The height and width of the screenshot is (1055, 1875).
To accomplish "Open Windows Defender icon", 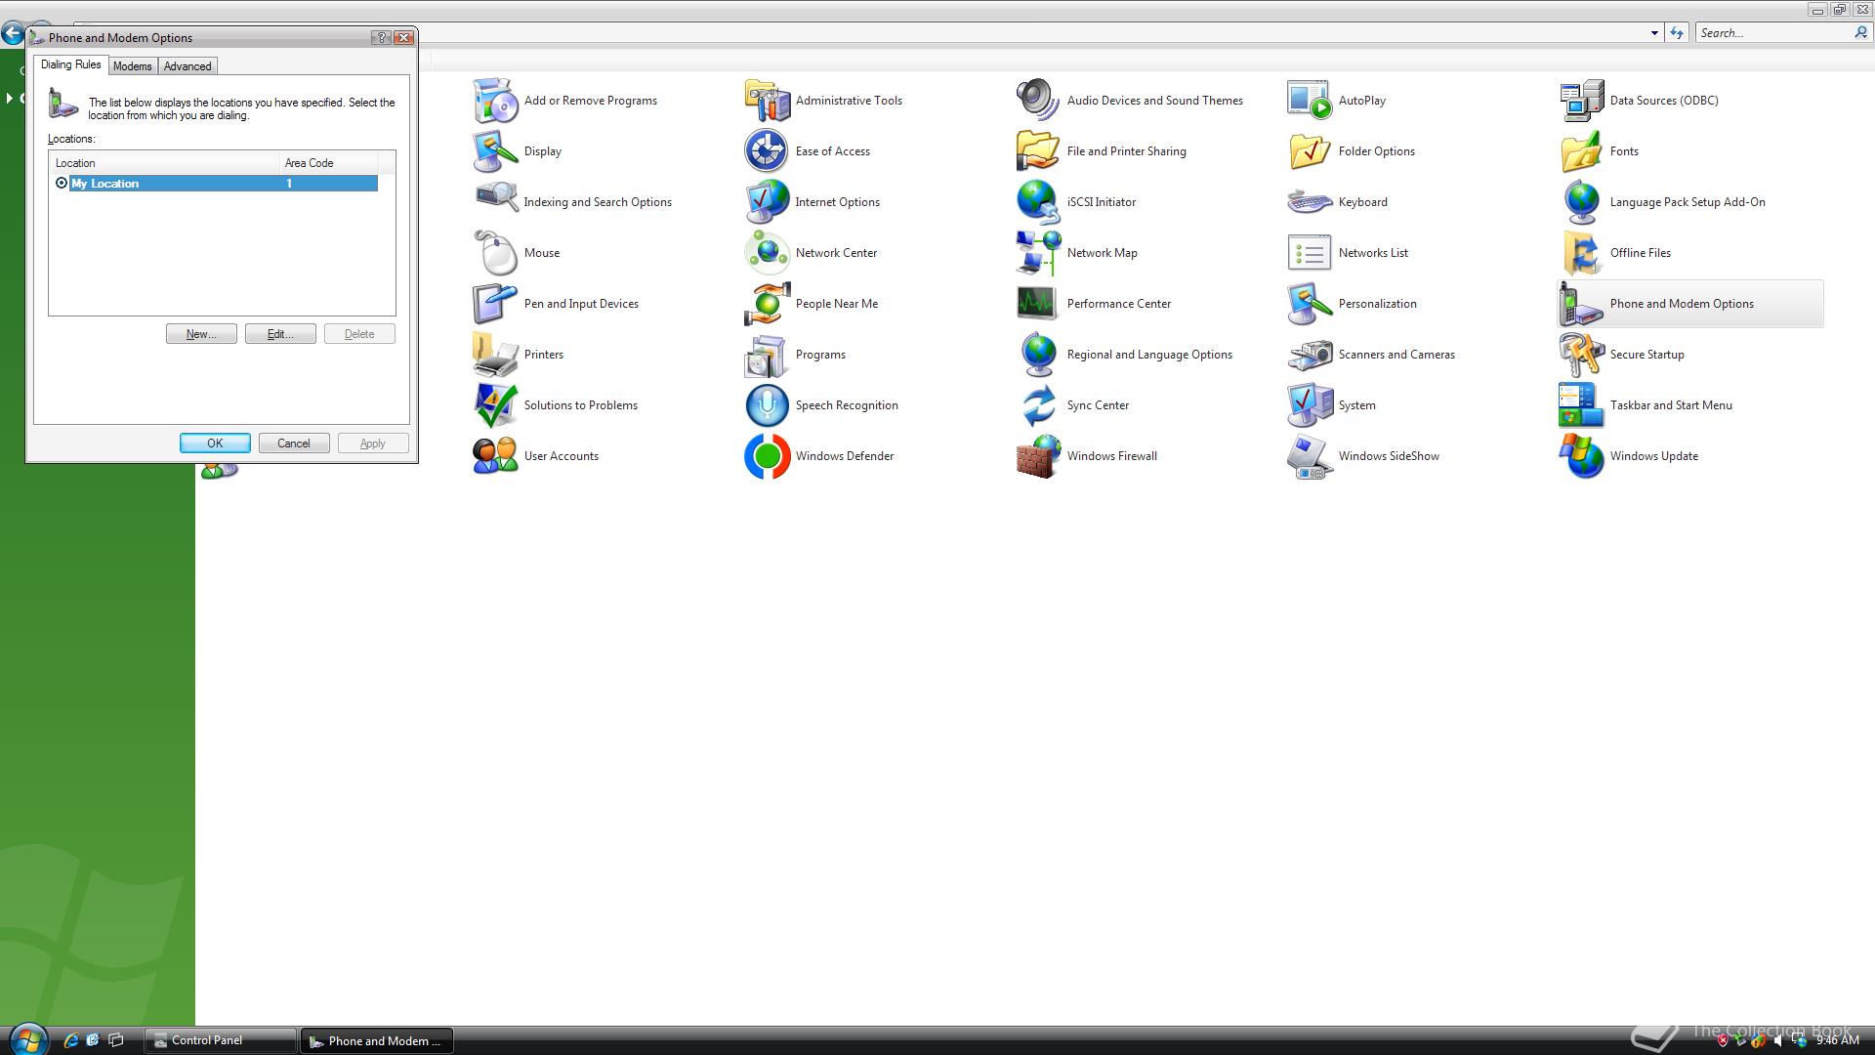I will tap(767, 456).
